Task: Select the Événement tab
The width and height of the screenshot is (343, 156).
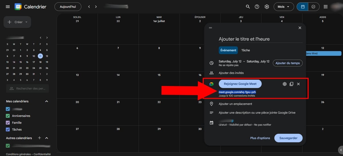Action: [228, 50]
